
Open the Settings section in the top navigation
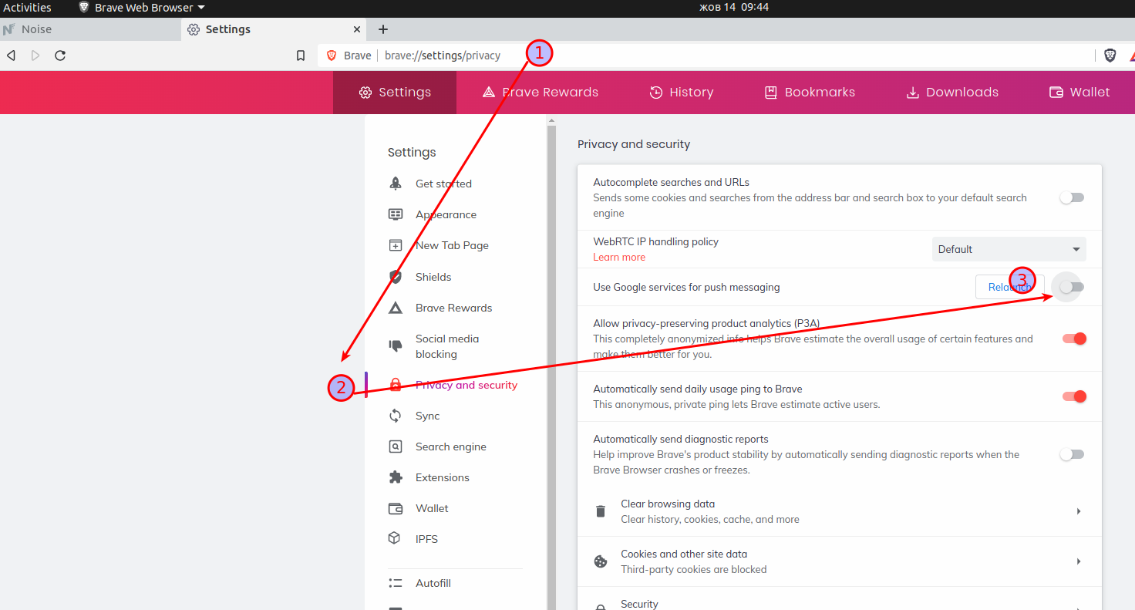tap(395, 93)
